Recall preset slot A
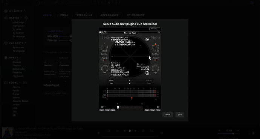 click(x=107, y=110)
